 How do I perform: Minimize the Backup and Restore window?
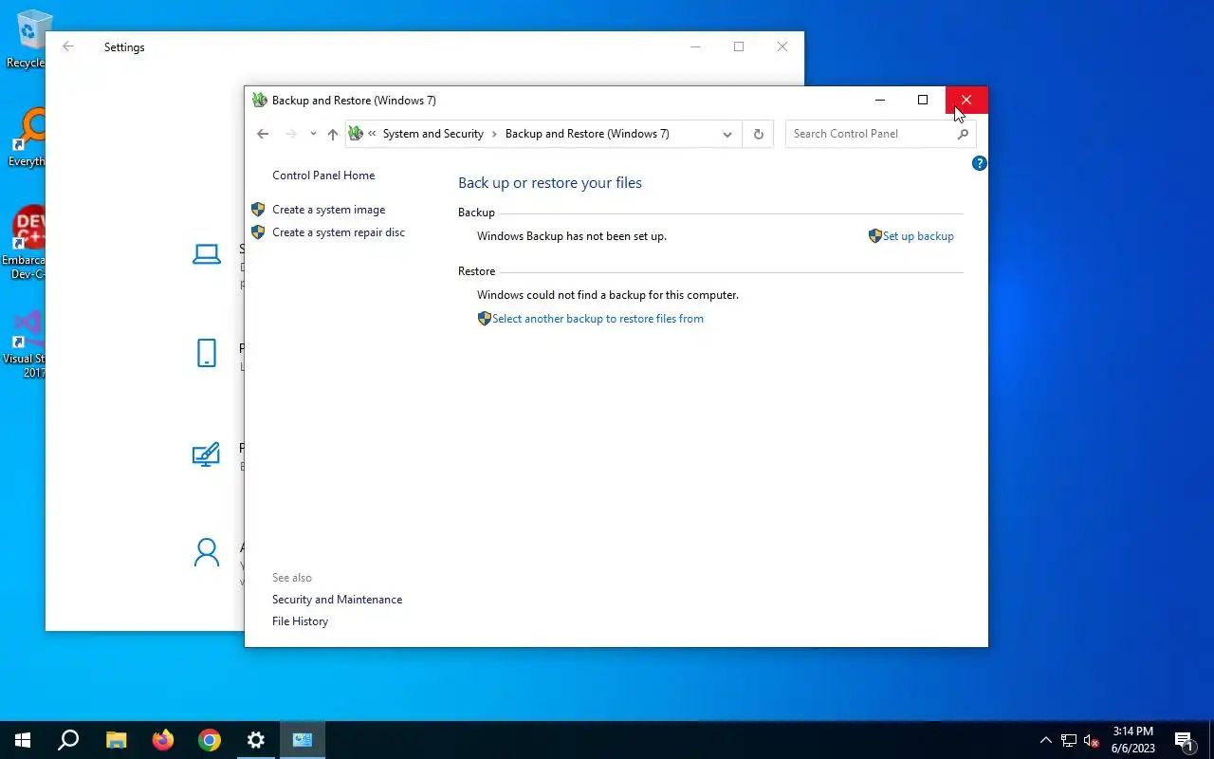(x=880, y=100)
